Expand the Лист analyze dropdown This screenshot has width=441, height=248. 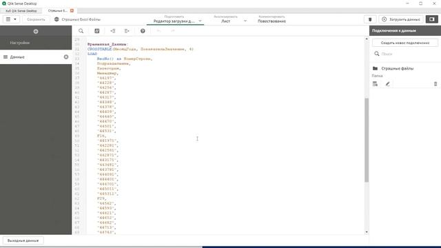[x=245, y=21]
